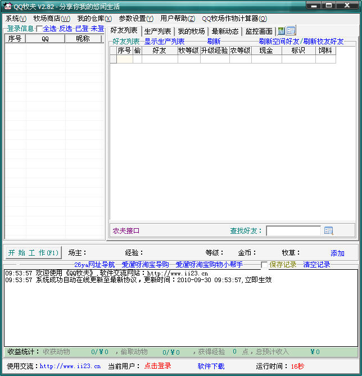Image resolution: width=362 pixels, height=376 pixels.
Task: Click the 刷新 link above friend table
Action: (214, 42)
